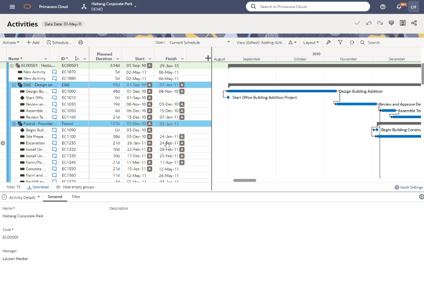
Task: Click the Gantt horizontal scrollbar thumb
Action: point(245,180)
